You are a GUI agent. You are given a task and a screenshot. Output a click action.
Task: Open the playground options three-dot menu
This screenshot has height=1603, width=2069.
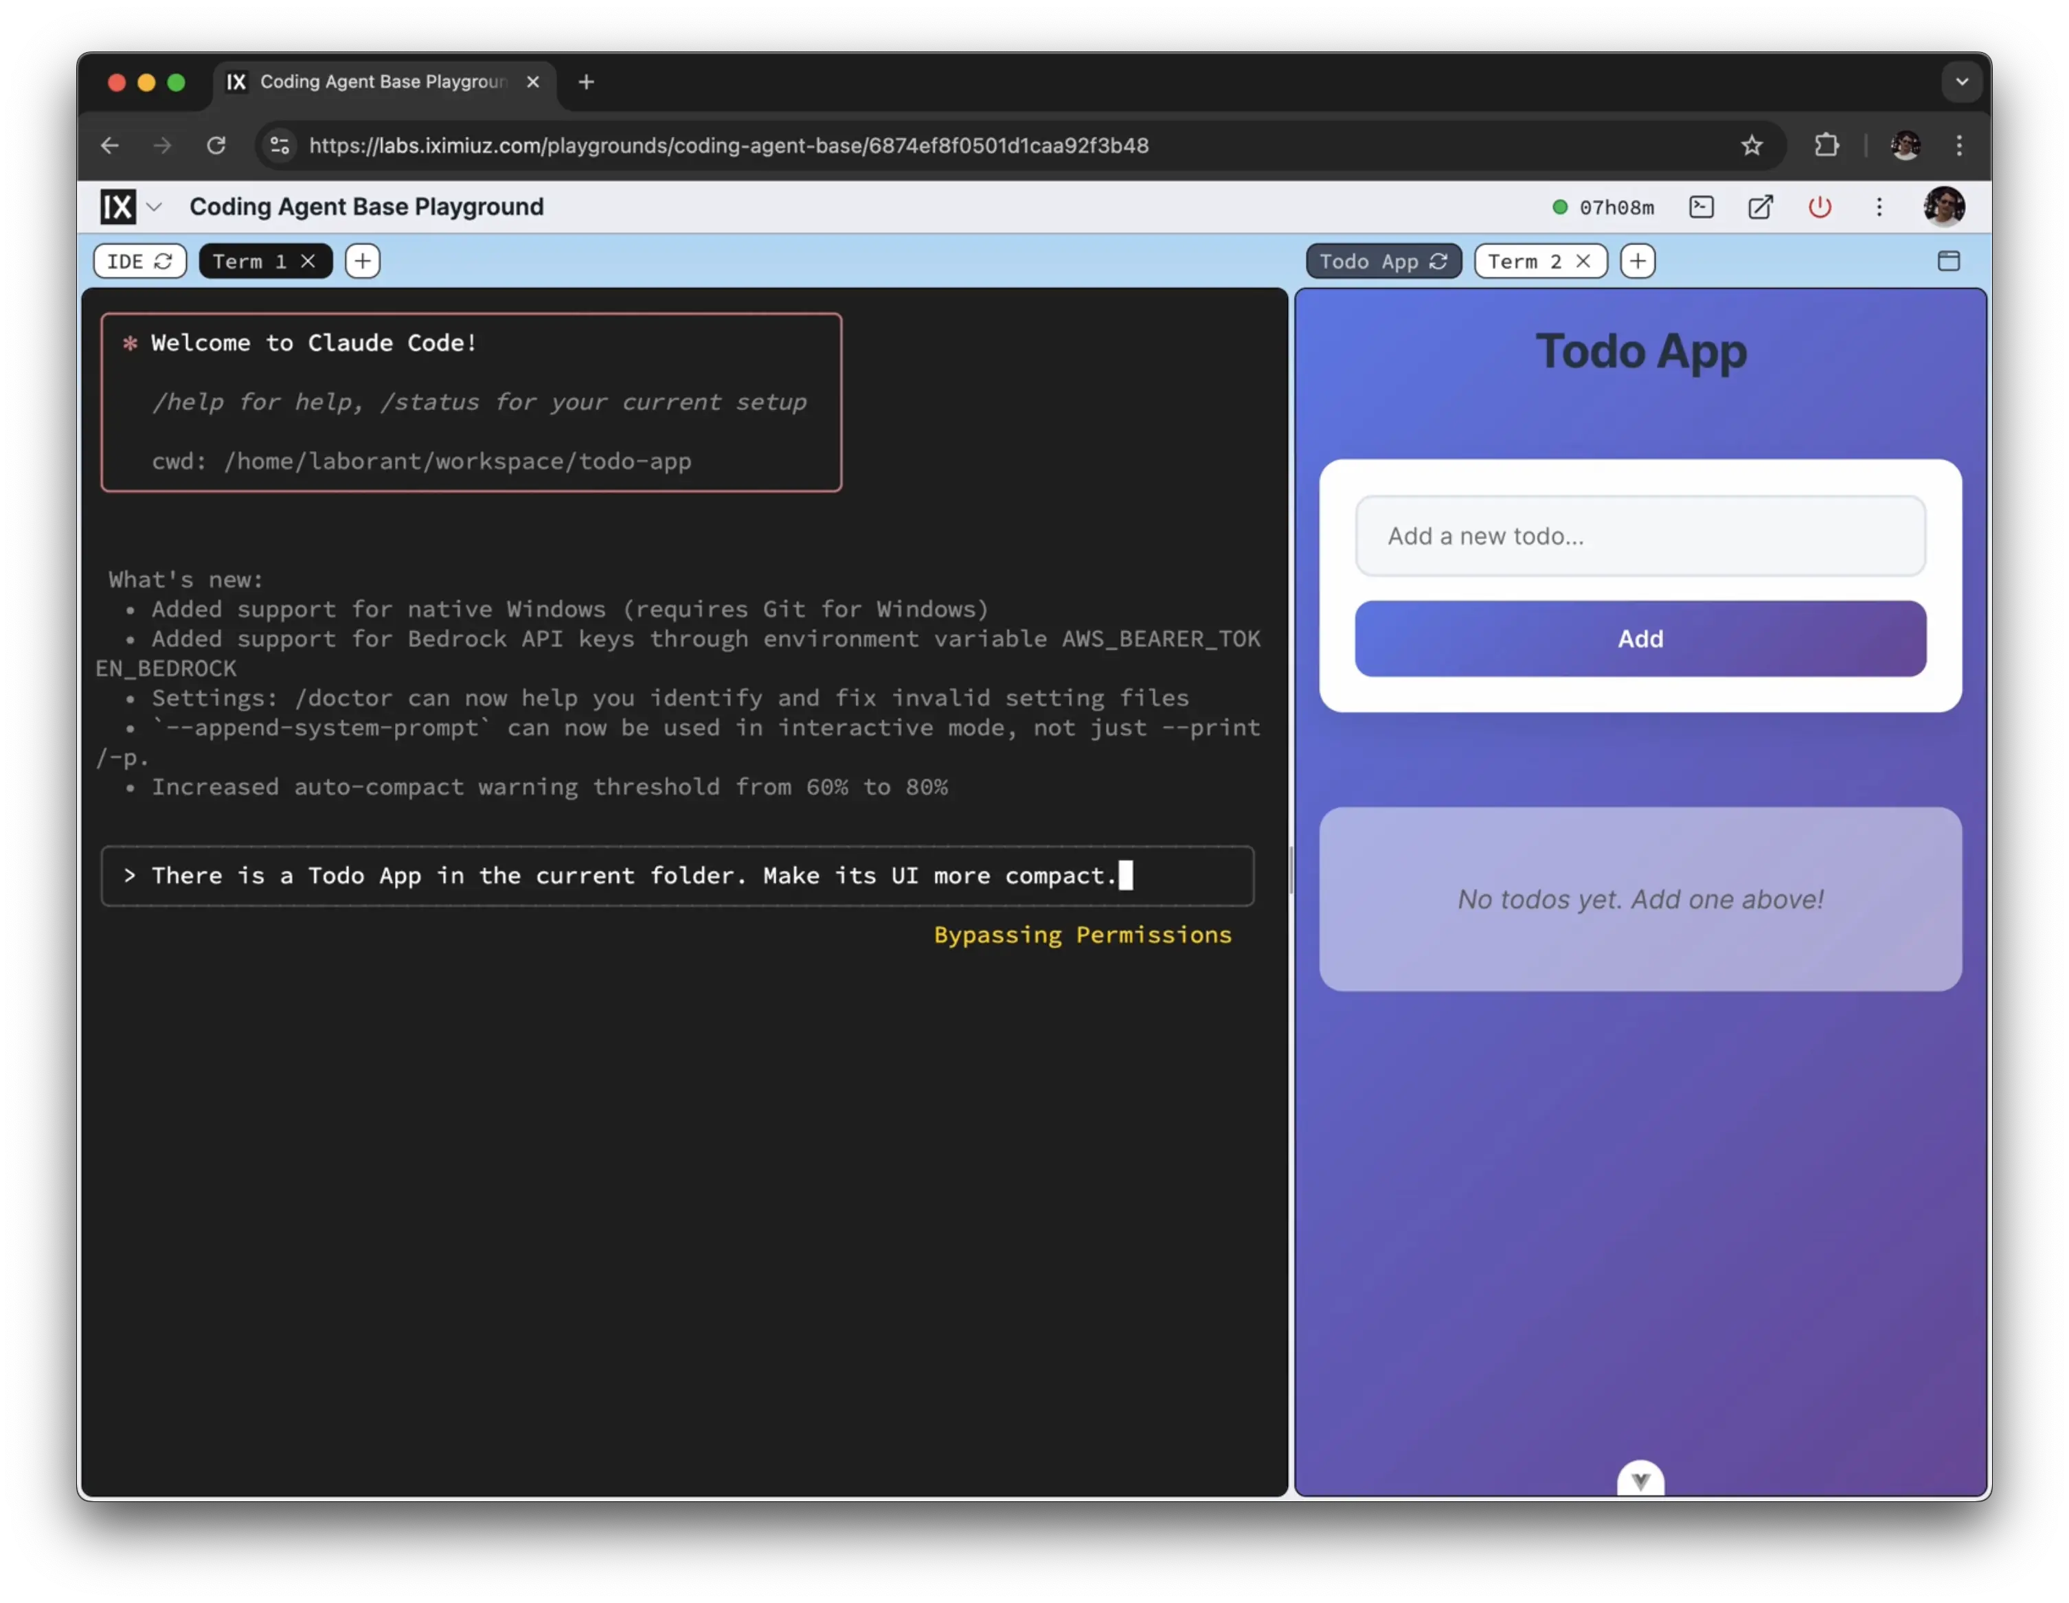tap(1879, 207)
